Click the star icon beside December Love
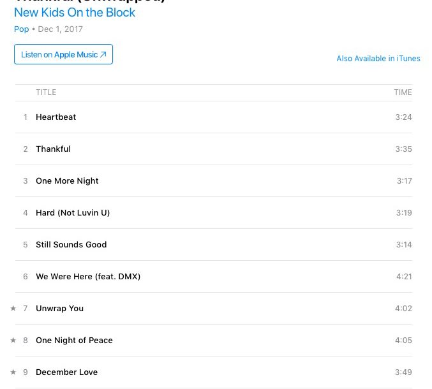Image resolution: width=432 pixels, height=389 pixels. [x=13, y=372]
